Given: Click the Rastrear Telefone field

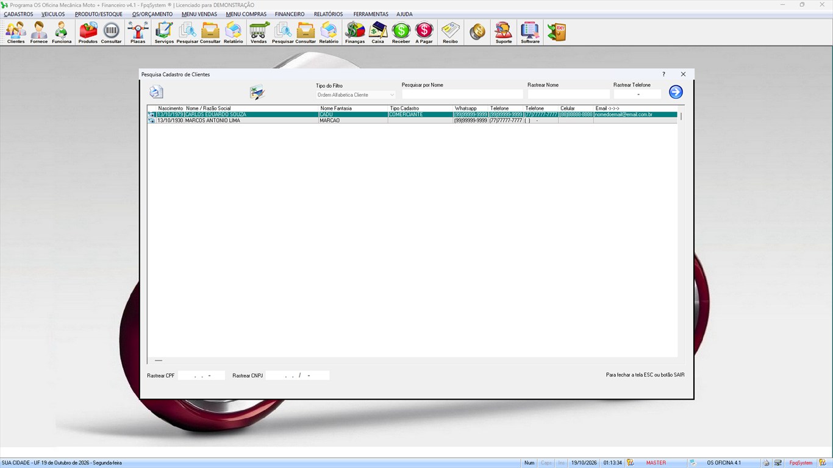Looking at the screenshot, I should tap(637, 94).
